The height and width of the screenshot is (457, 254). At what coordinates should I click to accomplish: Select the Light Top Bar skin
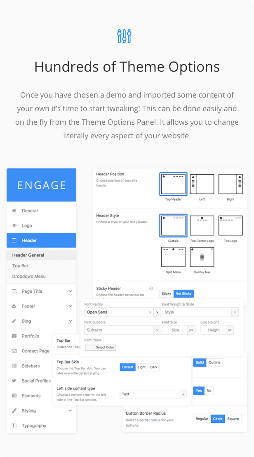pyautogui.click(x=142, y=367)
